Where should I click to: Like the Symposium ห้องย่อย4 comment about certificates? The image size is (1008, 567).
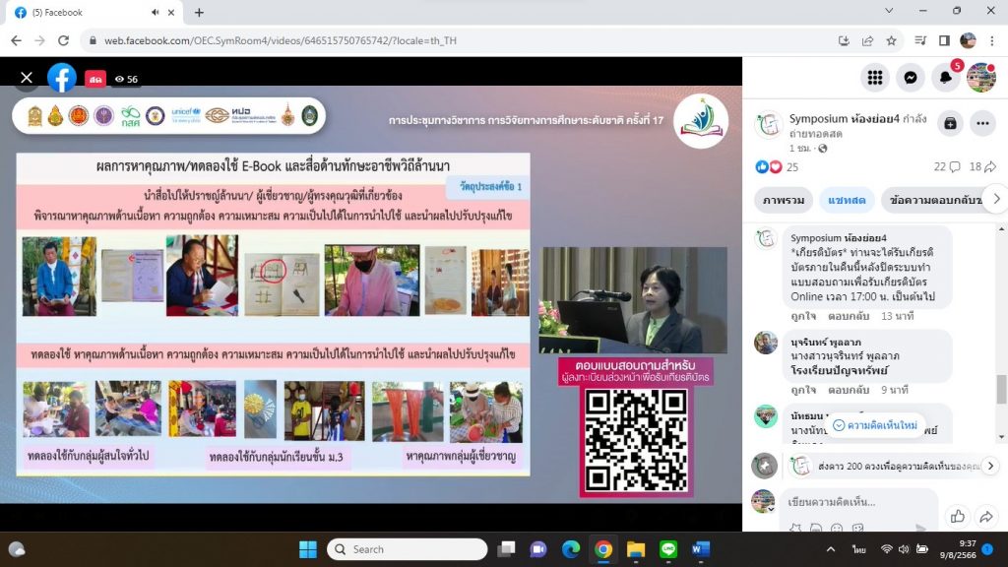[803, 316]
